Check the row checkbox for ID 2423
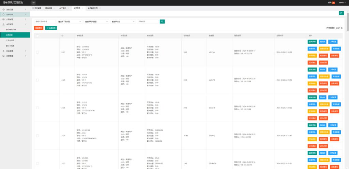The width and height of the screenshot is (349, 169). 37,164
